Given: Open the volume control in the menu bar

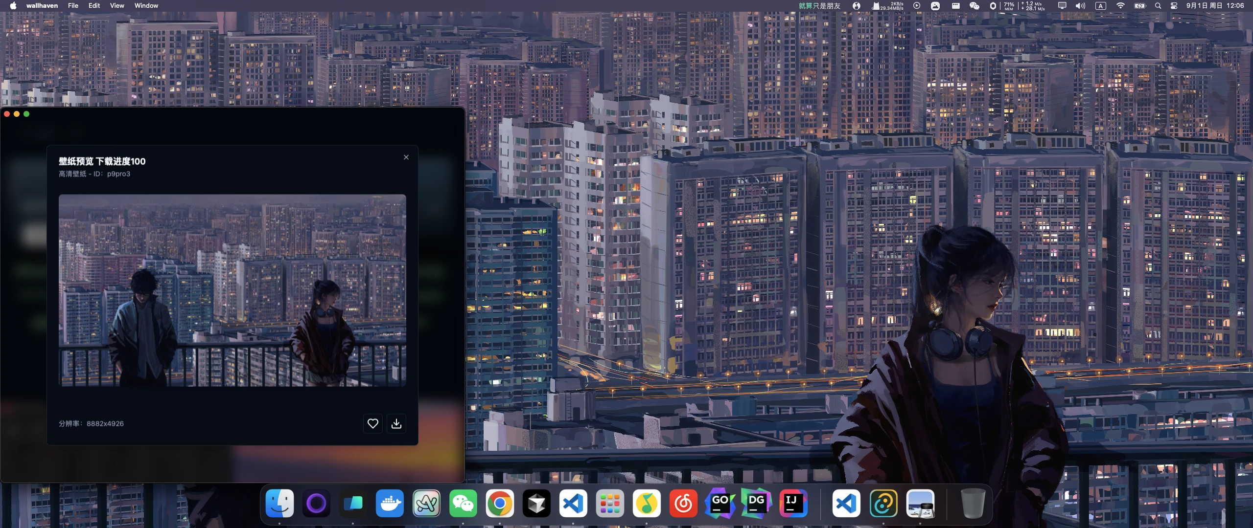Looking at the screenshot, I should [1081, 6].
